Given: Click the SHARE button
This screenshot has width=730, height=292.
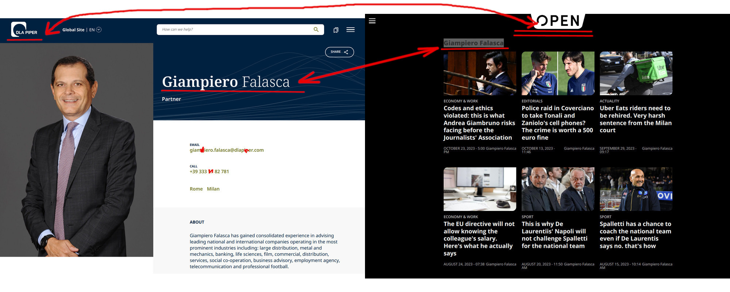Looking at the screenshot, I should 339,52.
